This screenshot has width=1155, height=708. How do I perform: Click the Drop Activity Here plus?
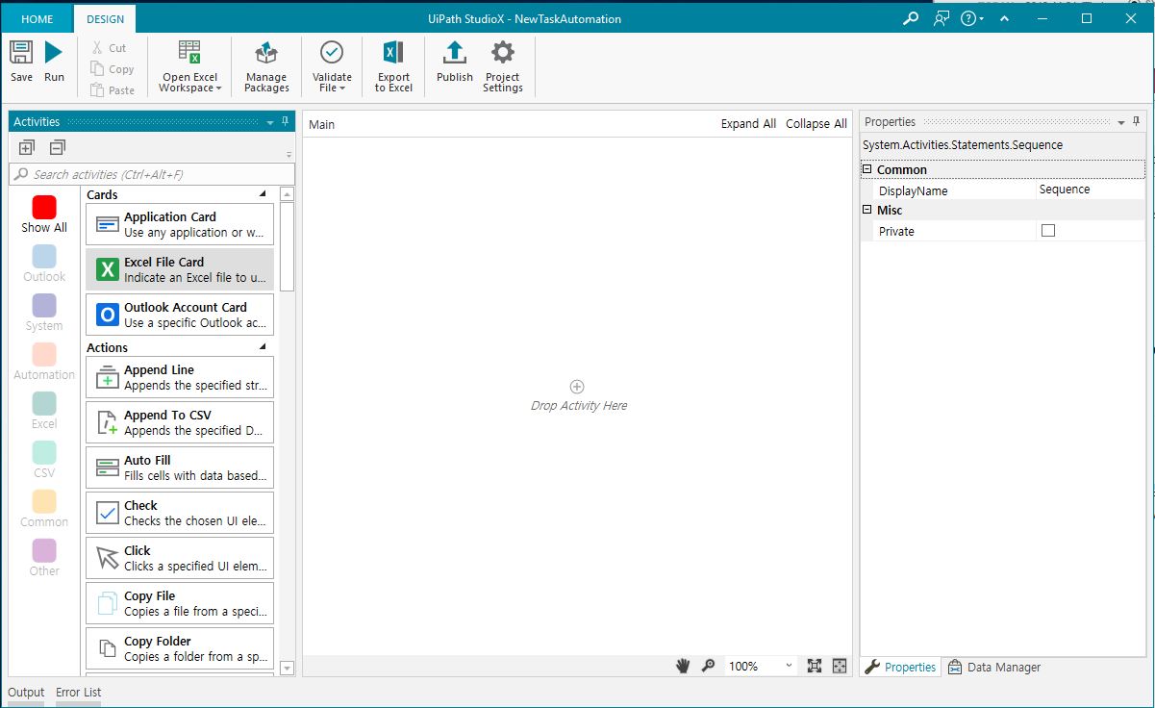(x=577, y=387)
